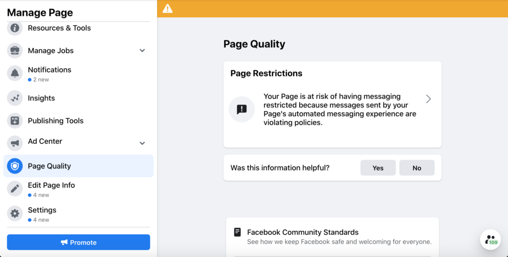Click '4 new' under Settings
The width and height of the screenshot is (508, 257).
pos(39,220)
